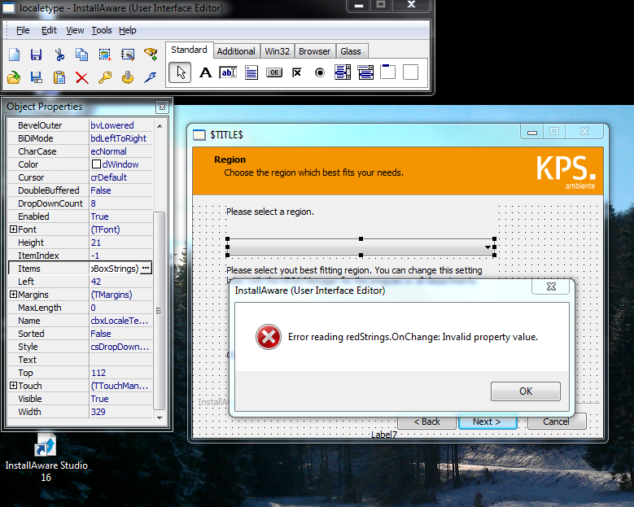The width and height of the screenshot is (634, 507).
Task: Select the GroupBox component in palette
Action: (387, 72)
